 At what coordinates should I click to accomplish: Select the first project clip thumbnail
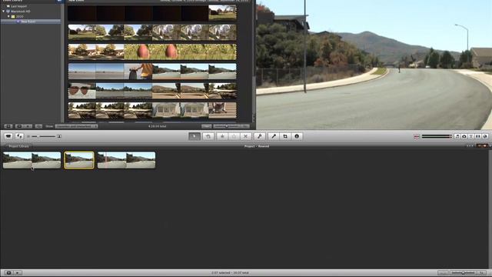coord(32,160)
